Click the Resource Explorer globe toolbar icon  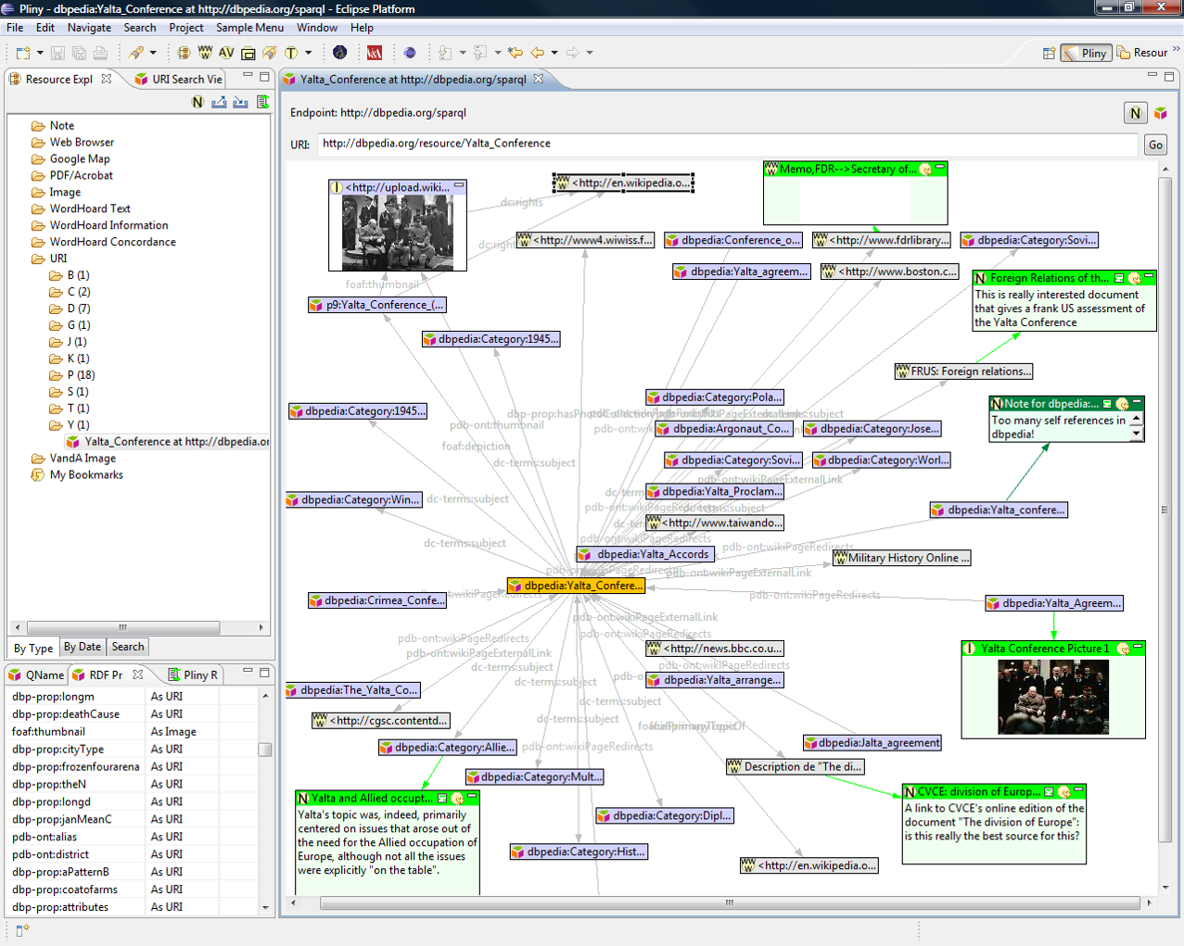point(184,53)
